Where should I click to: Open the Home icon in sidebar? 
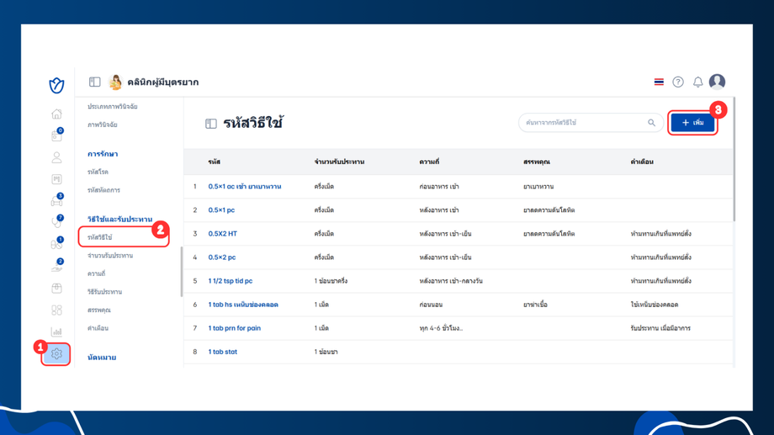point(56,114)
